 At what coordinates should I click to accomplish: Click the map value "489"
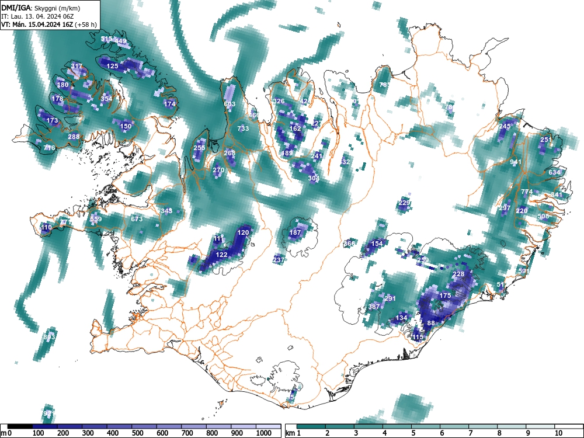287,153
